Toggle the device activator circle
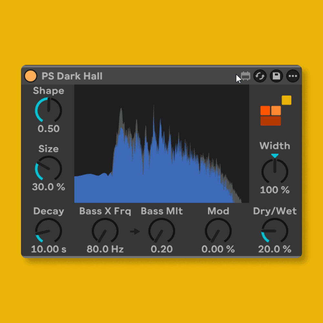This screenshot has width=323, height=323. pyautogui.click(x=31, y=76)
